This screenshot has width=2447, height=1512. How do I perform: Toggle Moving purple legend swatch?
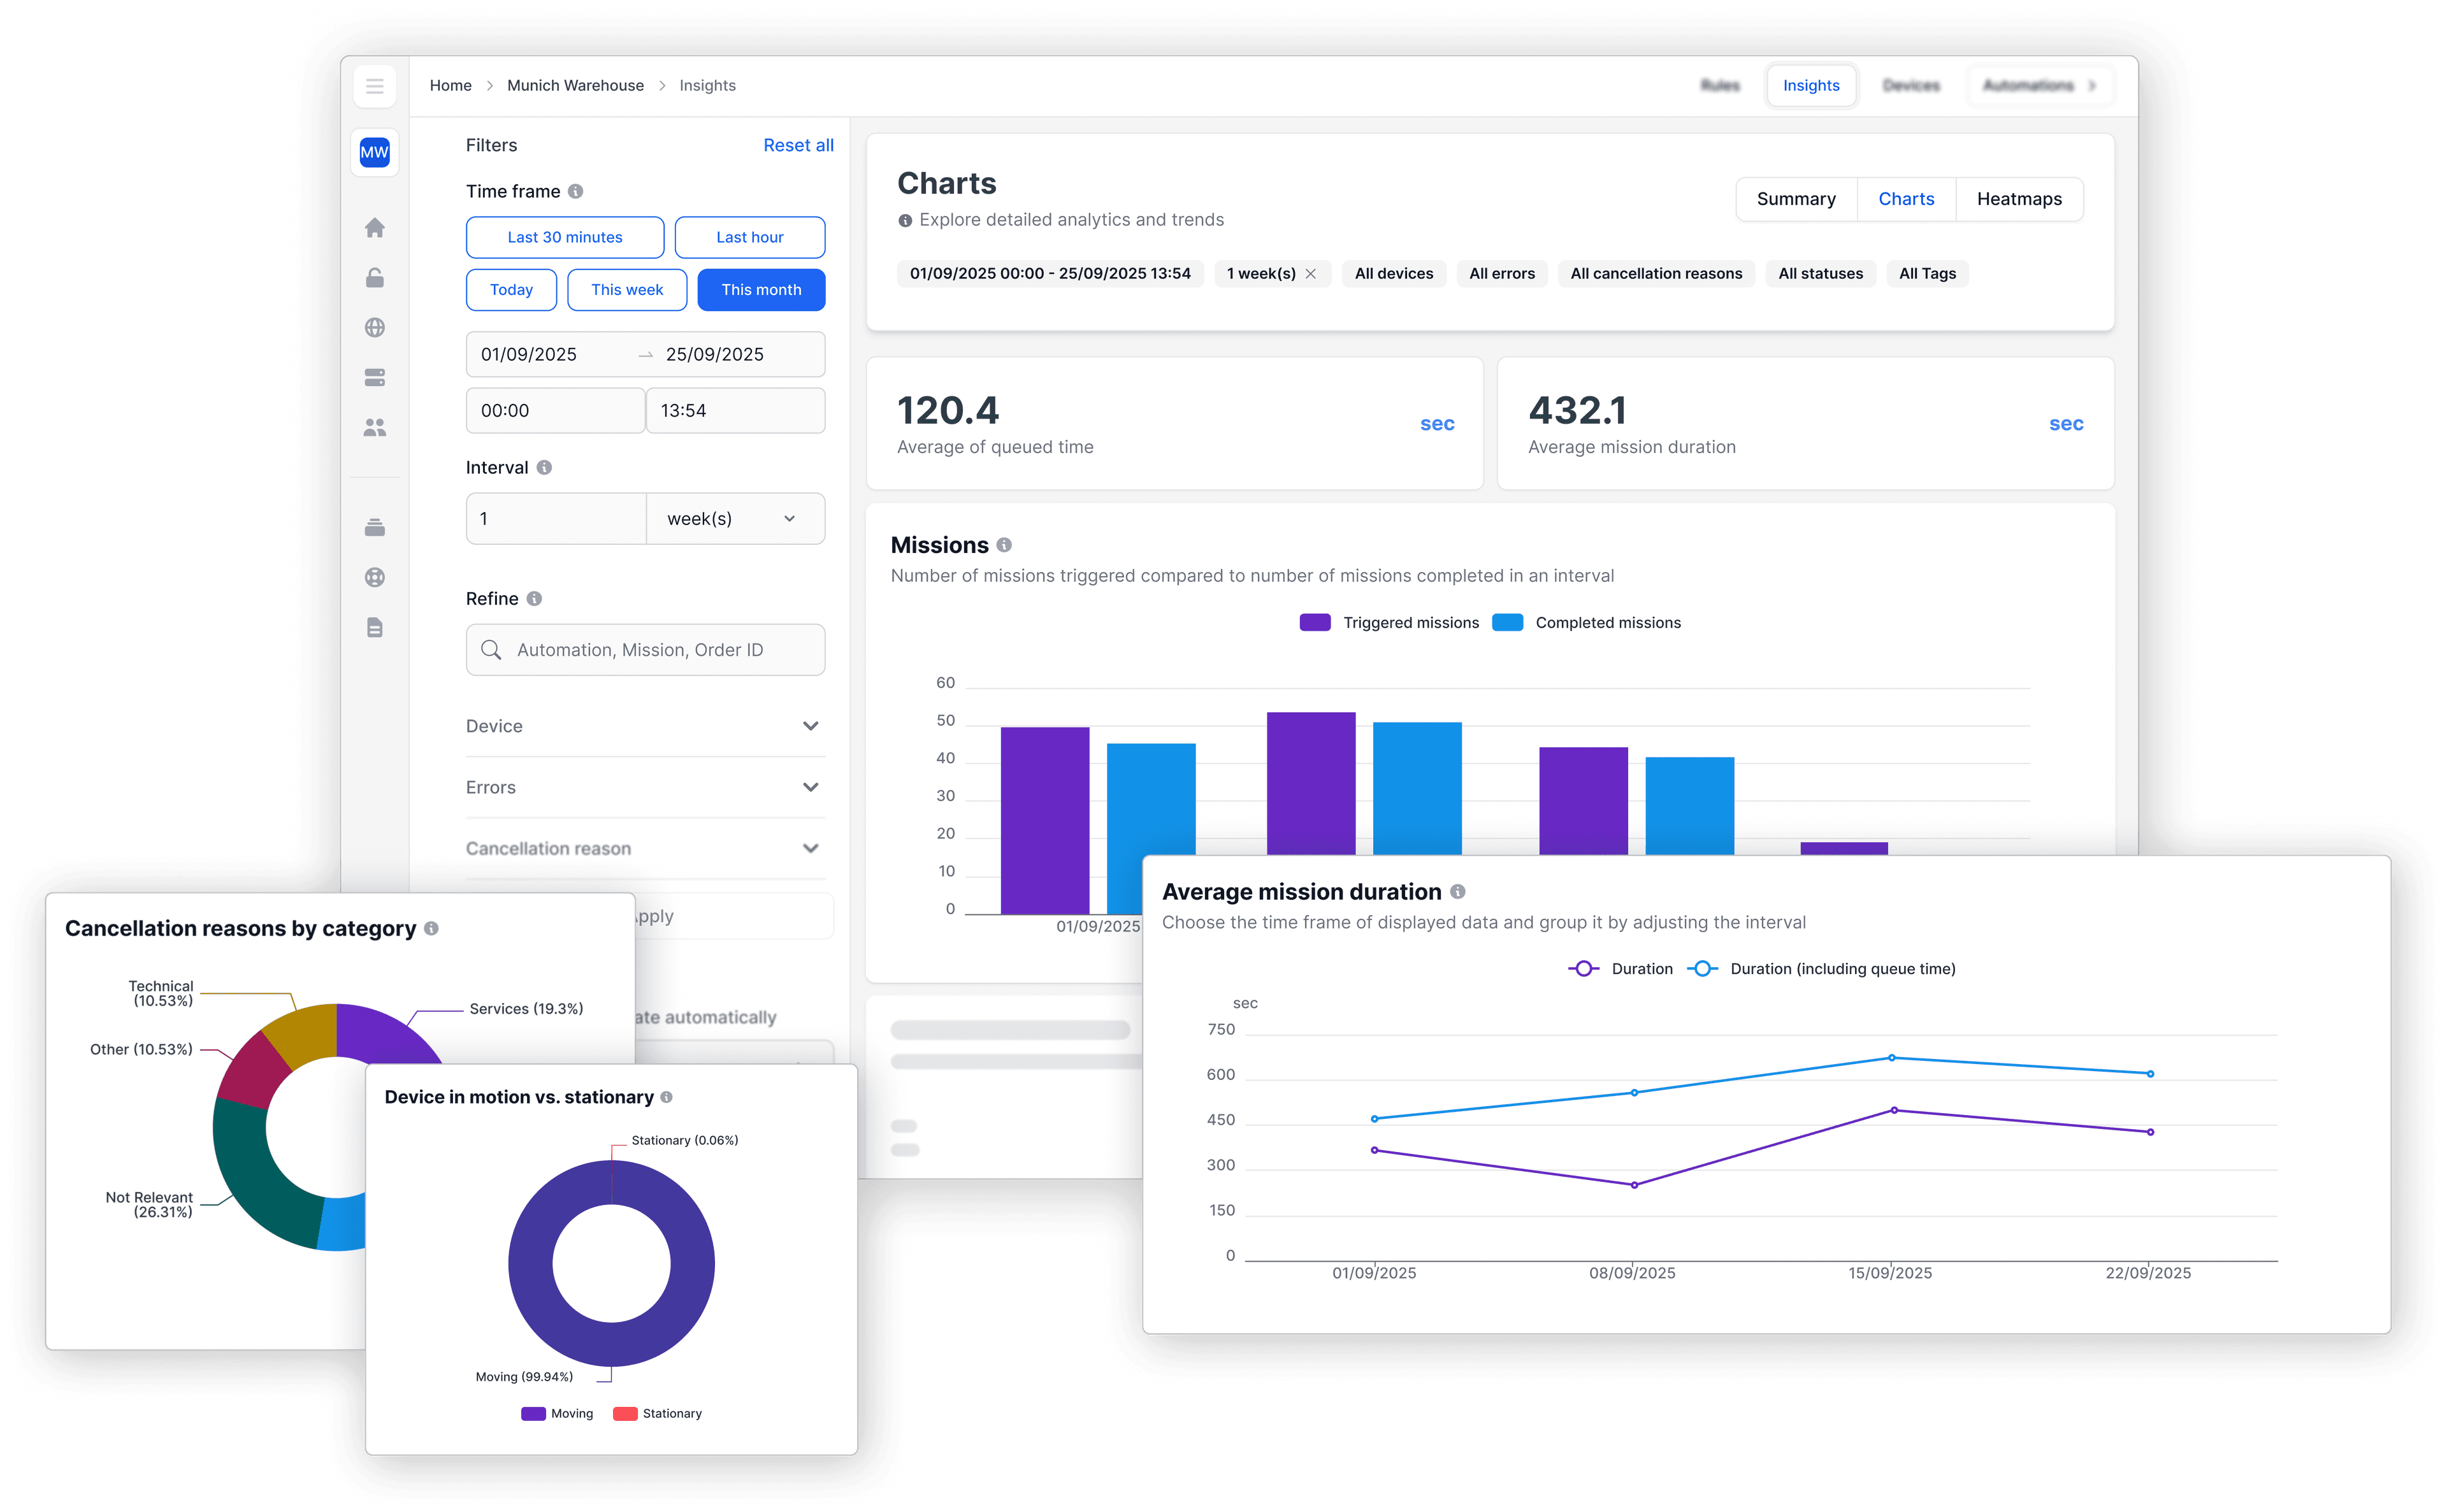533,1413
